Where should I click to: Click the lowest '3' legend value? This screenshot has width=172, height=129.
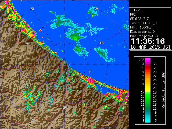[x=144, y=121]
